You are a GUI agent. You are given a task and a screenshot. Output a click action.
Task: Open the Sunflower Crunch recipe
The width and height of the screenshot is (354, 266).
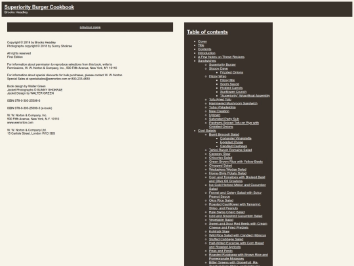coord(233,91)
